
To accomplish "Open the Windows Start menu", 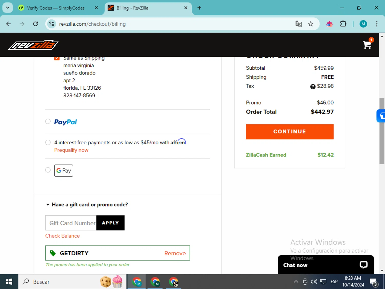I will [9, 282].
